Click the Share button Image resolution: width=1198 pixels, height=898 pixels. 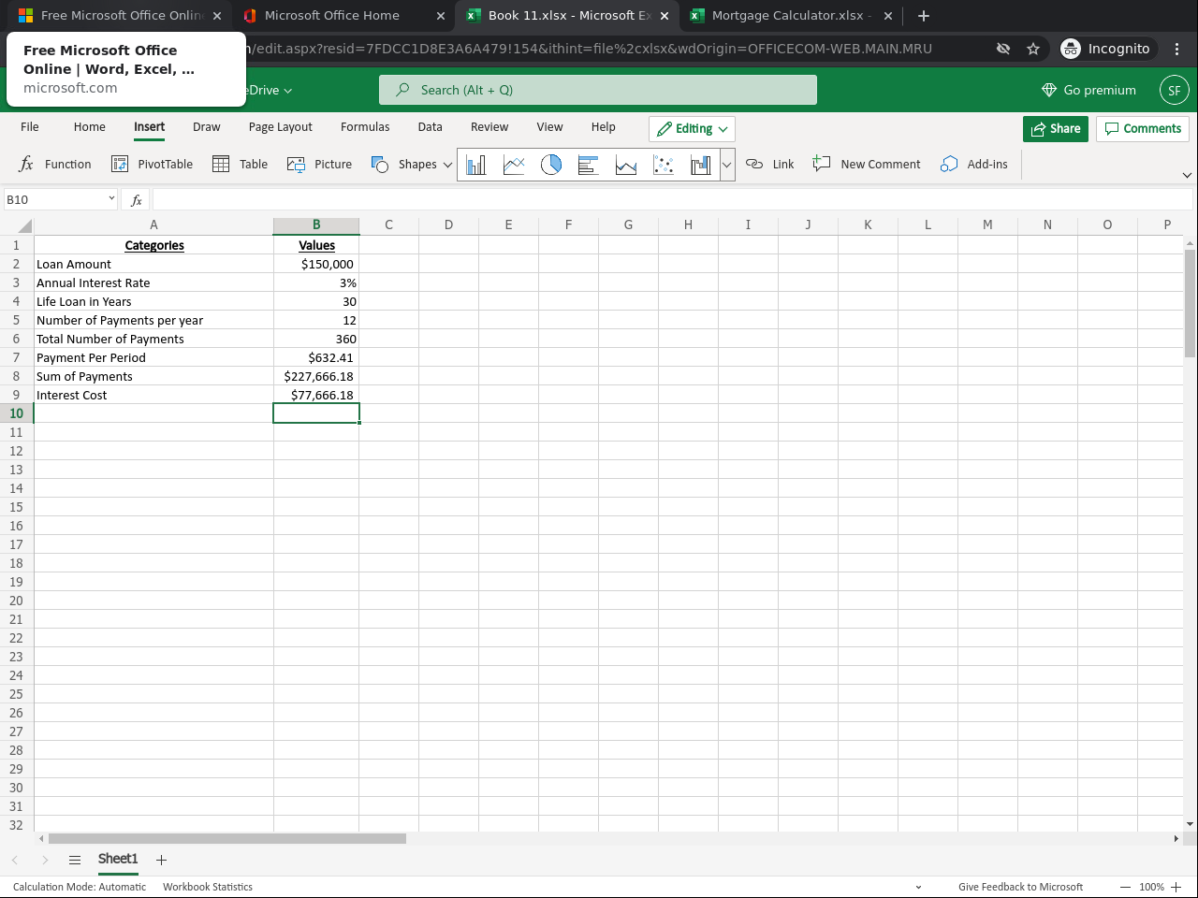(x=1056, y=129)
